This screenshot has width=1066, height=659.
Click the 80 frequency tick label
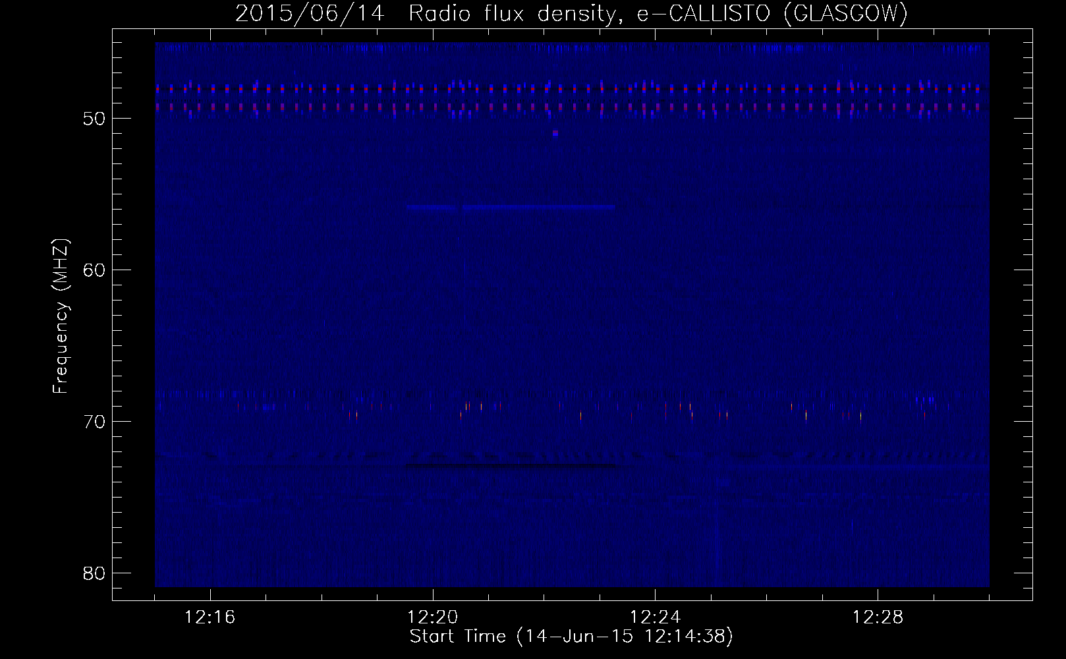coord(94,573)
